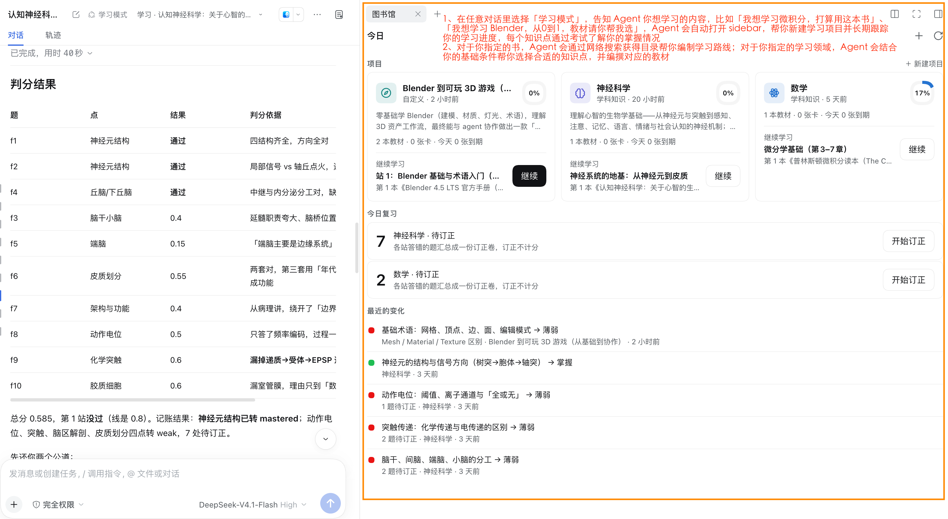Click the document panel icon in header

339,14
